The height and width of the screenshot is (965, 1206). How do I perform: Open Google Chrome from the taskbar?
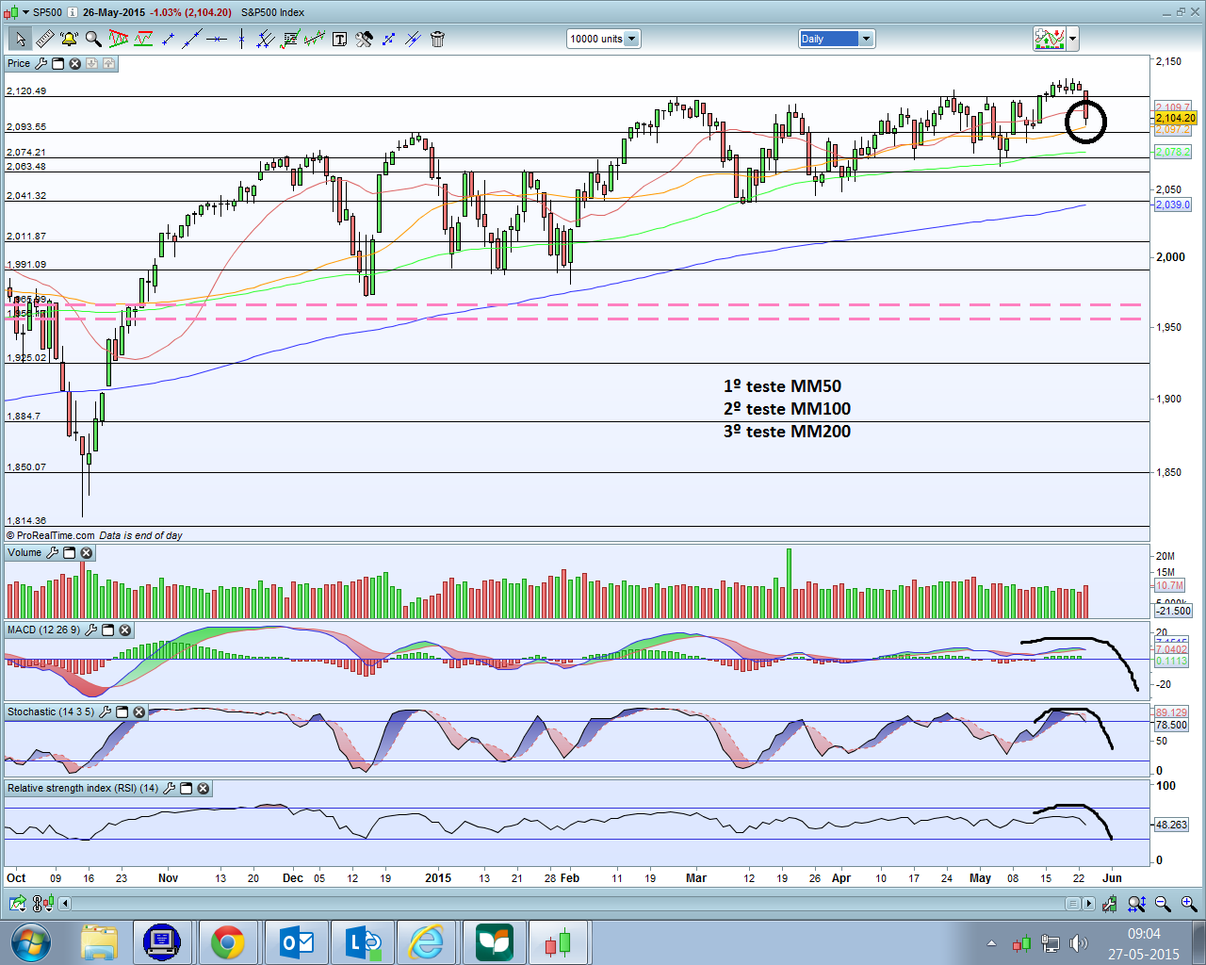[227, 941]
